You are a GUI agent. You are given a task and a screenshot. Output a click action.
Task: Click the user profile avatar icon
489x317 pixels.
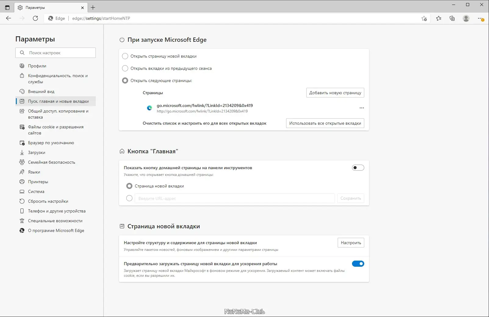(466, 18)
